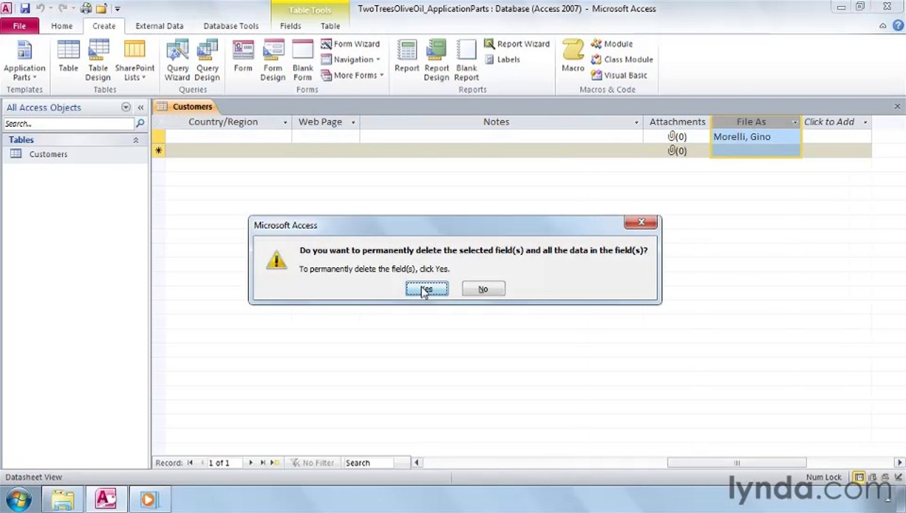Create a new Form
Screen dimensions: 906x513
tap(243, 57)
